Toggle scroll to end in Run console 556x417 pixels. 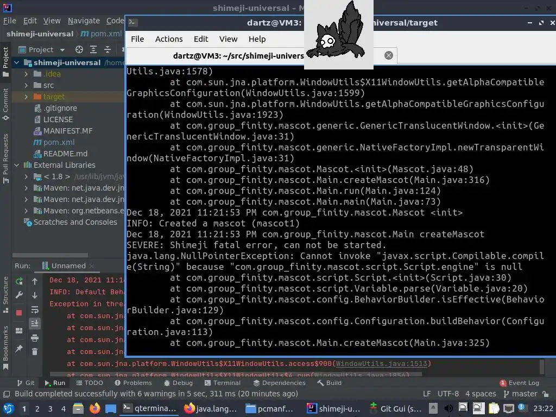pos(35,324)
